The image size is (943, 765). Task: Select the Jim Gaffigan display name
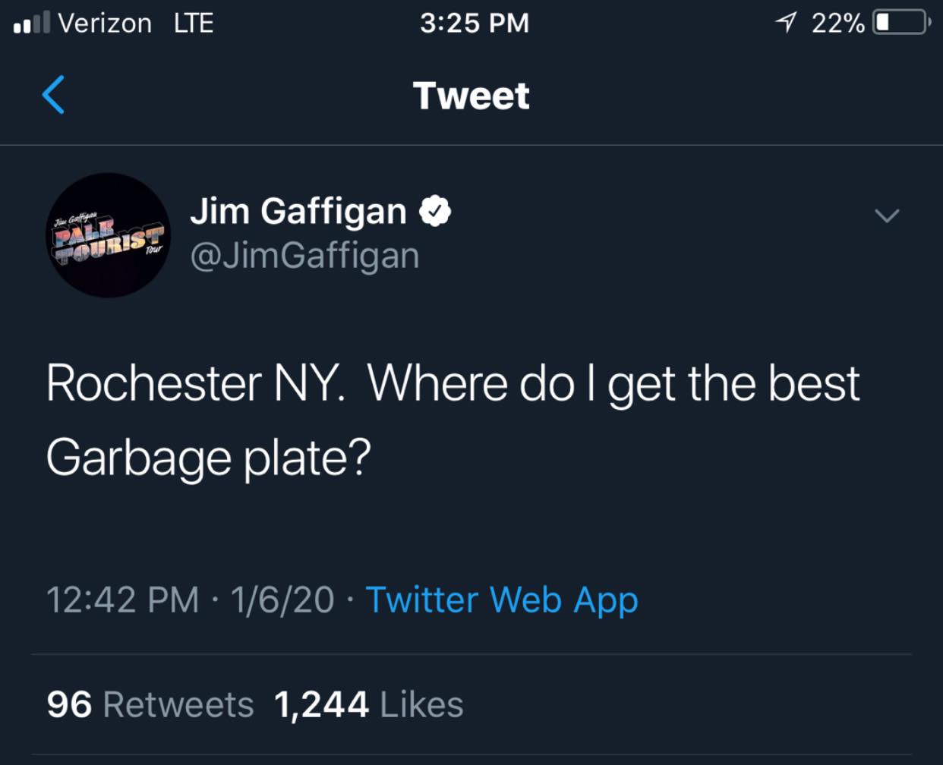coord(298,211)
